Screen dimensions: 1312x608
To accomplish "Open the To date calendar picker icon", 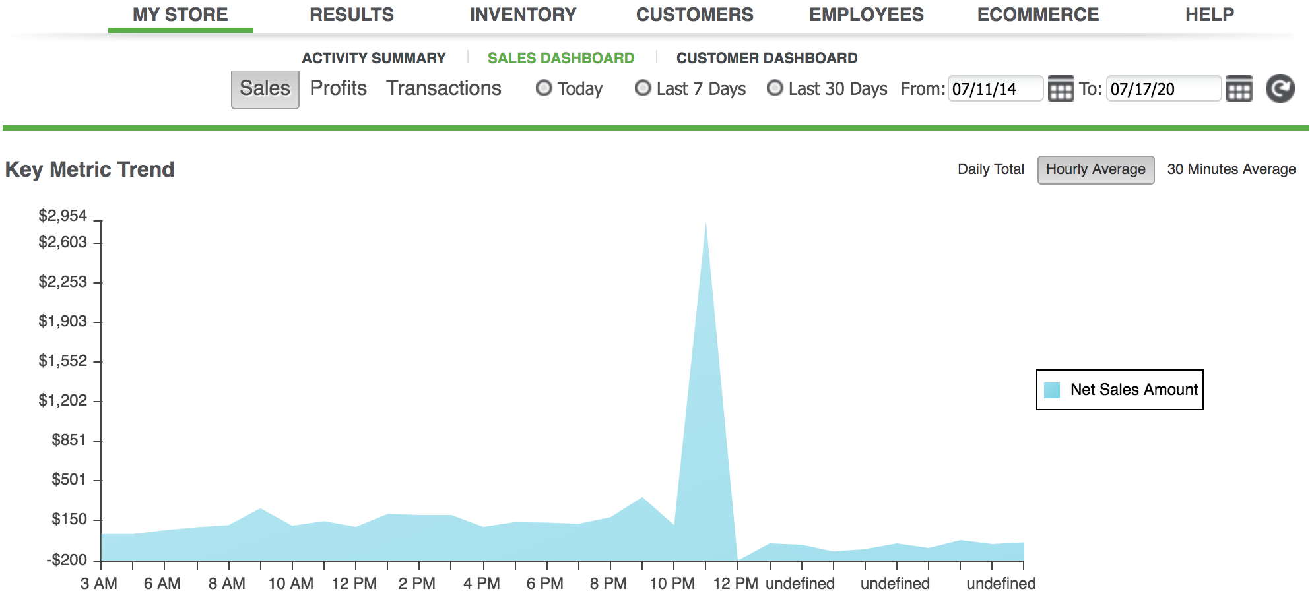I will pos(1239,88).
